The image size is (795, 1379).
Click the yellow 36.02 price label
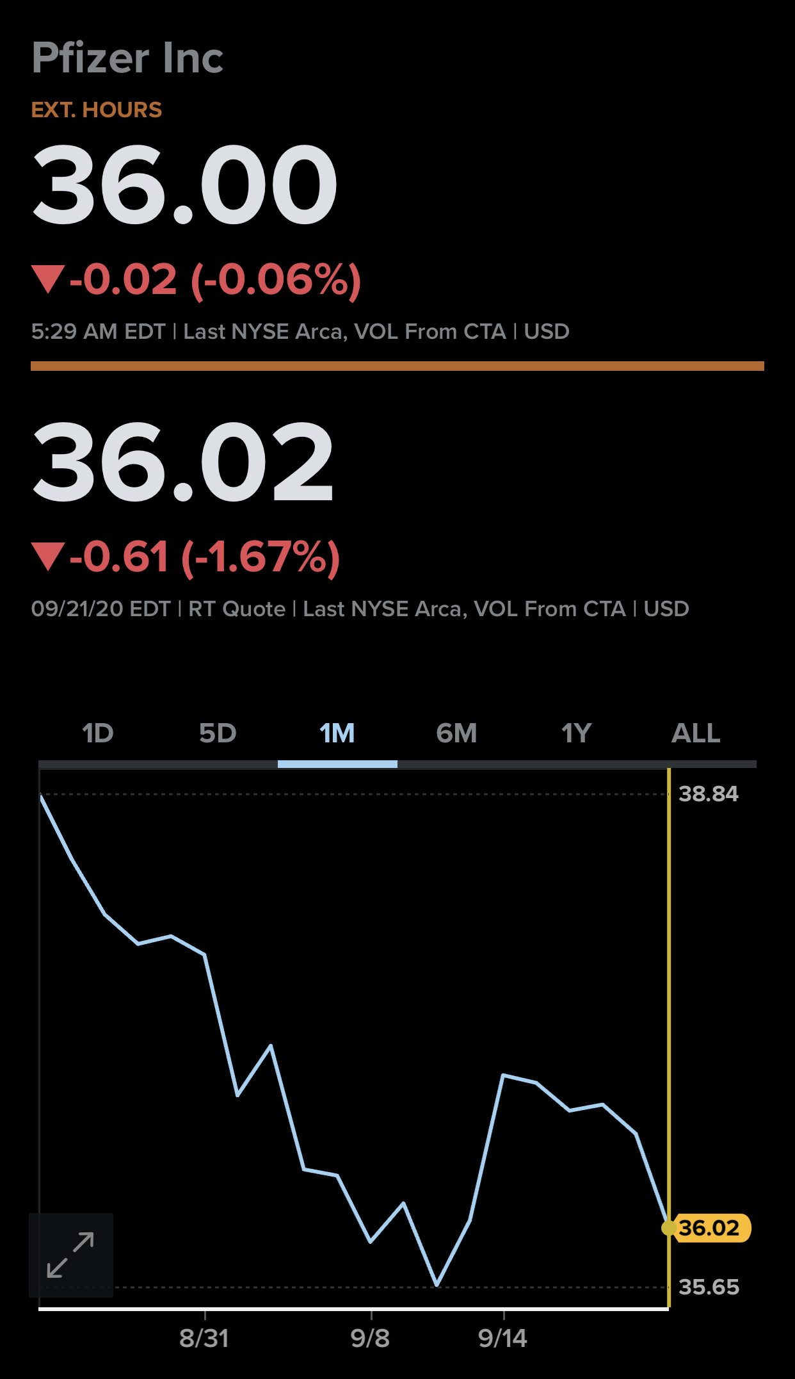coord(711,1228)
